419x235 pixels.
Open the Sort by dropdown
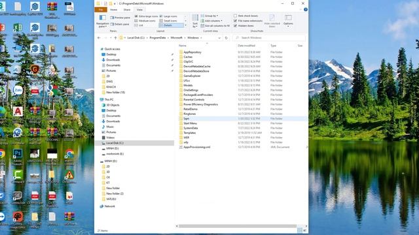coord(195,22)
